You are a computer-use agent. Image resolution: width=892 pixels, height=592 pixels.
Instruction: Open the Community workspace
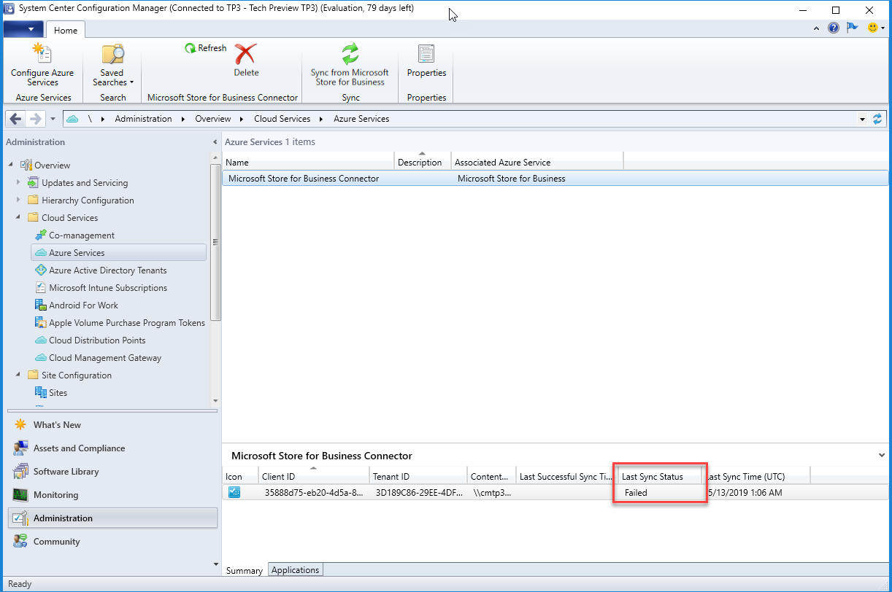pyautogui.click(x=56, y=542)
